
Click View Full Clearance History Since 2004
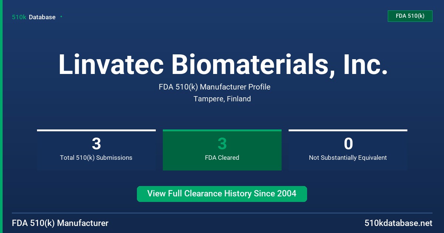222,194
